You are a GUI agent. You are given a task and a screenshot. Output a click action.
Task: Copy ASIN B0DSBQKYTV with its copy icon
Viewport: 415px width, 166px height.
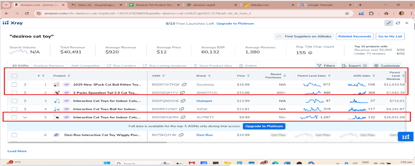click(x=183, y=92)
